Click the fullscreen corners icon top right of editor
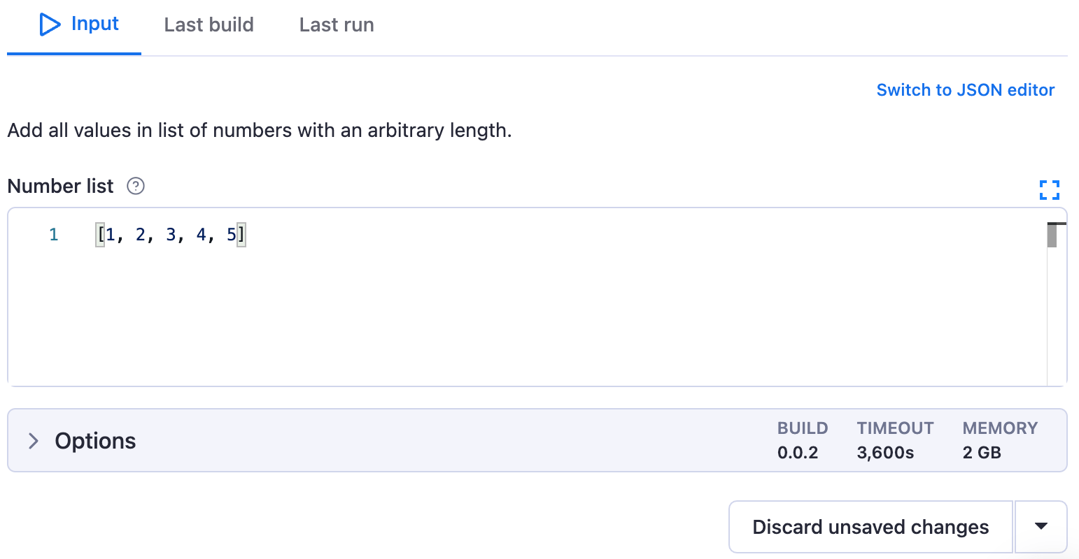 [x=1050, y=189]
